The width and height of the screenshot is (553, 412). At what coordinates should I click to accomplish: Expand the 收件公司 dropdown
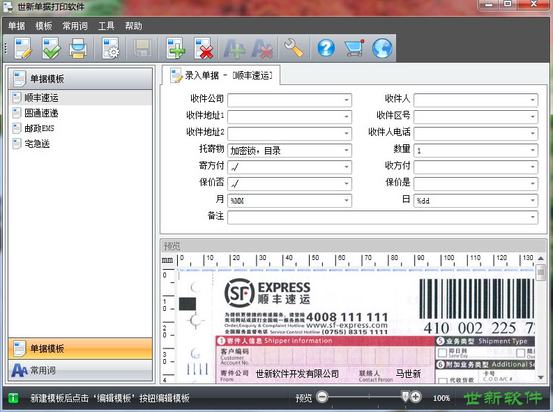pyautogui.click(x=347, y=100)
